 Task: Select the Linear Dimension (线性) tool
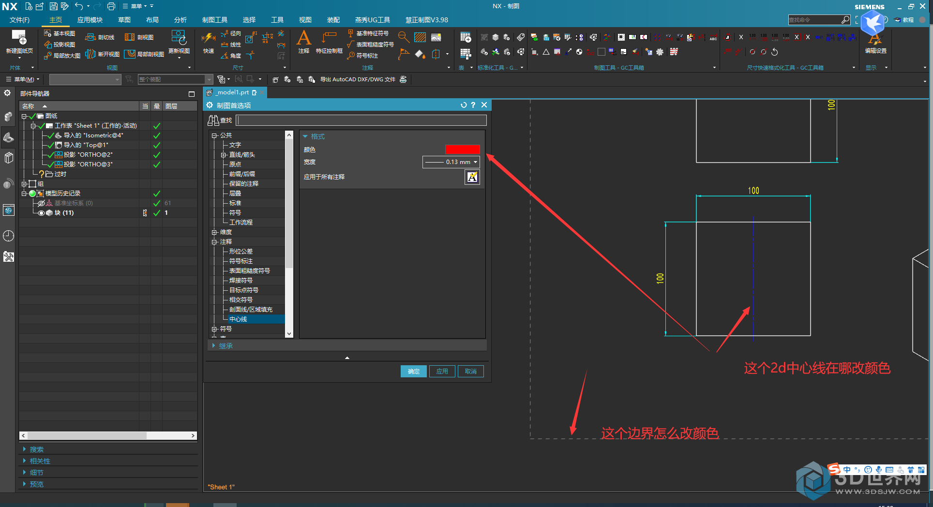pos(231,45)
